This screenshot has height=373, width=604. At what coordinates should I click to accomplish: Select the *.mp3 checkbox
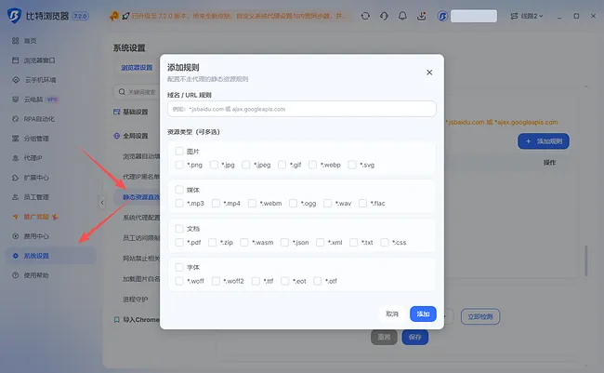(x=179, y=204)
